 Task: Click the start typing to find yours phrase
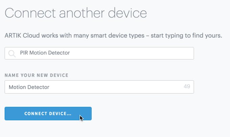pos(186,35)
